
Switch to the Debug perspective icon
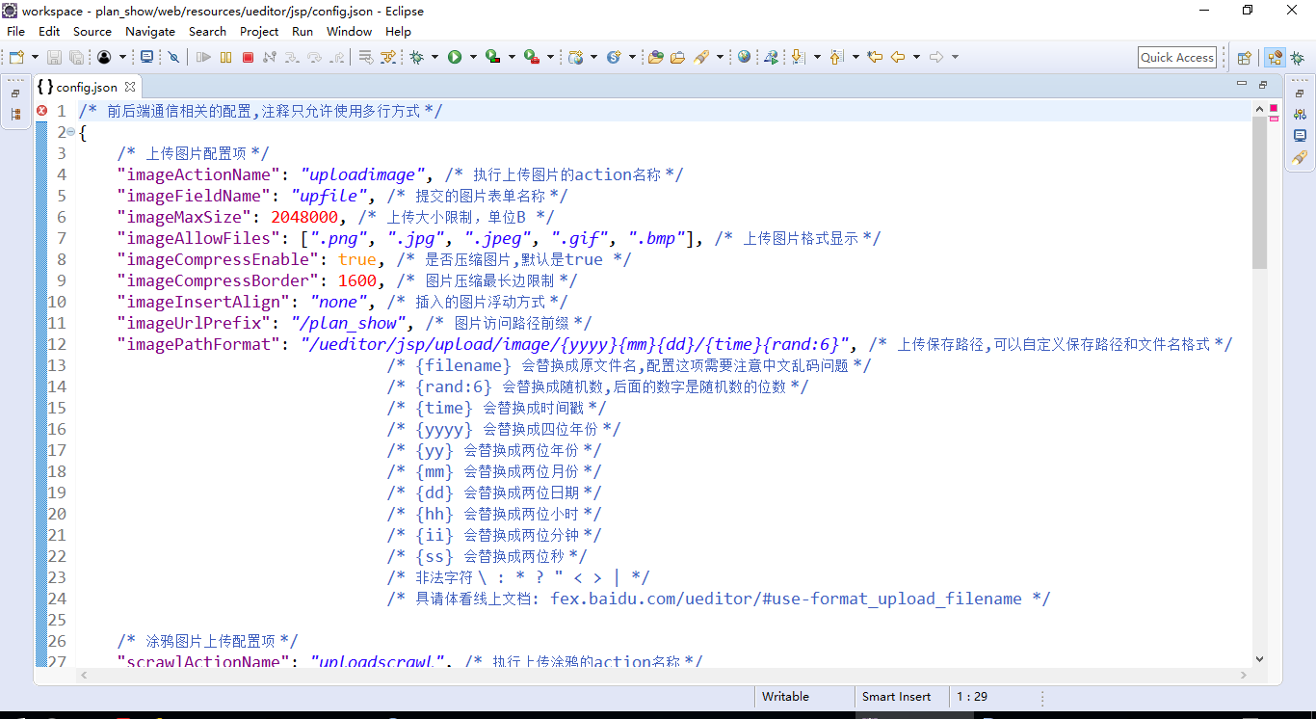click(x=1297, y=57)
